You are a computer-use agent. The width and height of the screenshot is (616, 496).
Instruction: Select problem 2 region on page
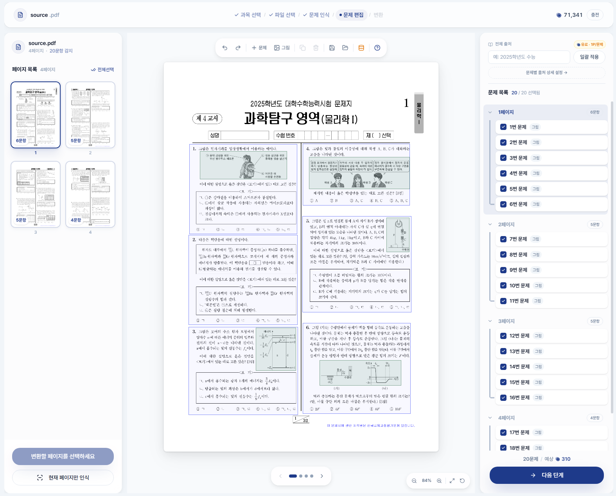(x=243, y=280)
